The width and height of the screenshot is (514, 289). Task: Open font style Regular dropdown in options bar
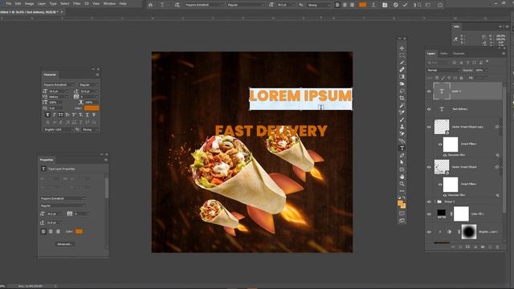246,5
